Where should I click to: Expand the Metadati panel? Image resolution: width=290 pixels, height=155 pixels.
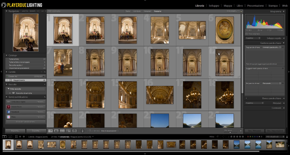[x=284, y=103]
